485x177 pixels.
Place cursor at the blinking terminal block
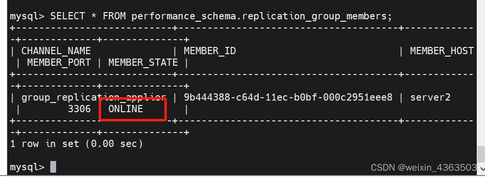point(53,167)
